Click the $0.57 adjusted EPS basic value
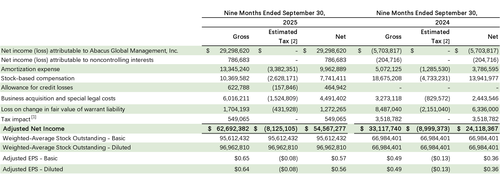The width and height of the screenshot is (500, 174). 338,158
